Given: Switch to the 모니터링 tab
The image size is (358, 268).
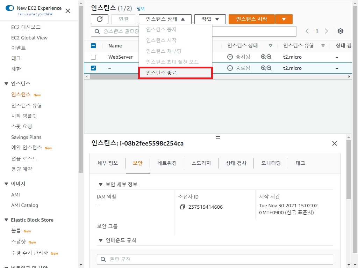Looking at the screenshot, I should pos(271,163).
